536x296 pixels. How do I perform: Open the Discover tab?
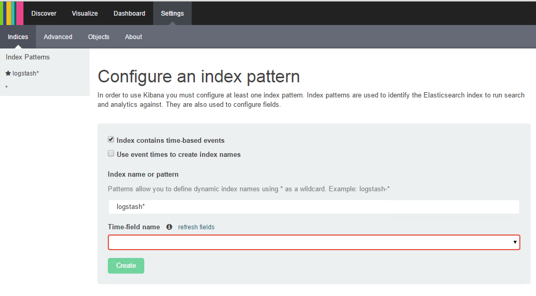coord(44,14)
